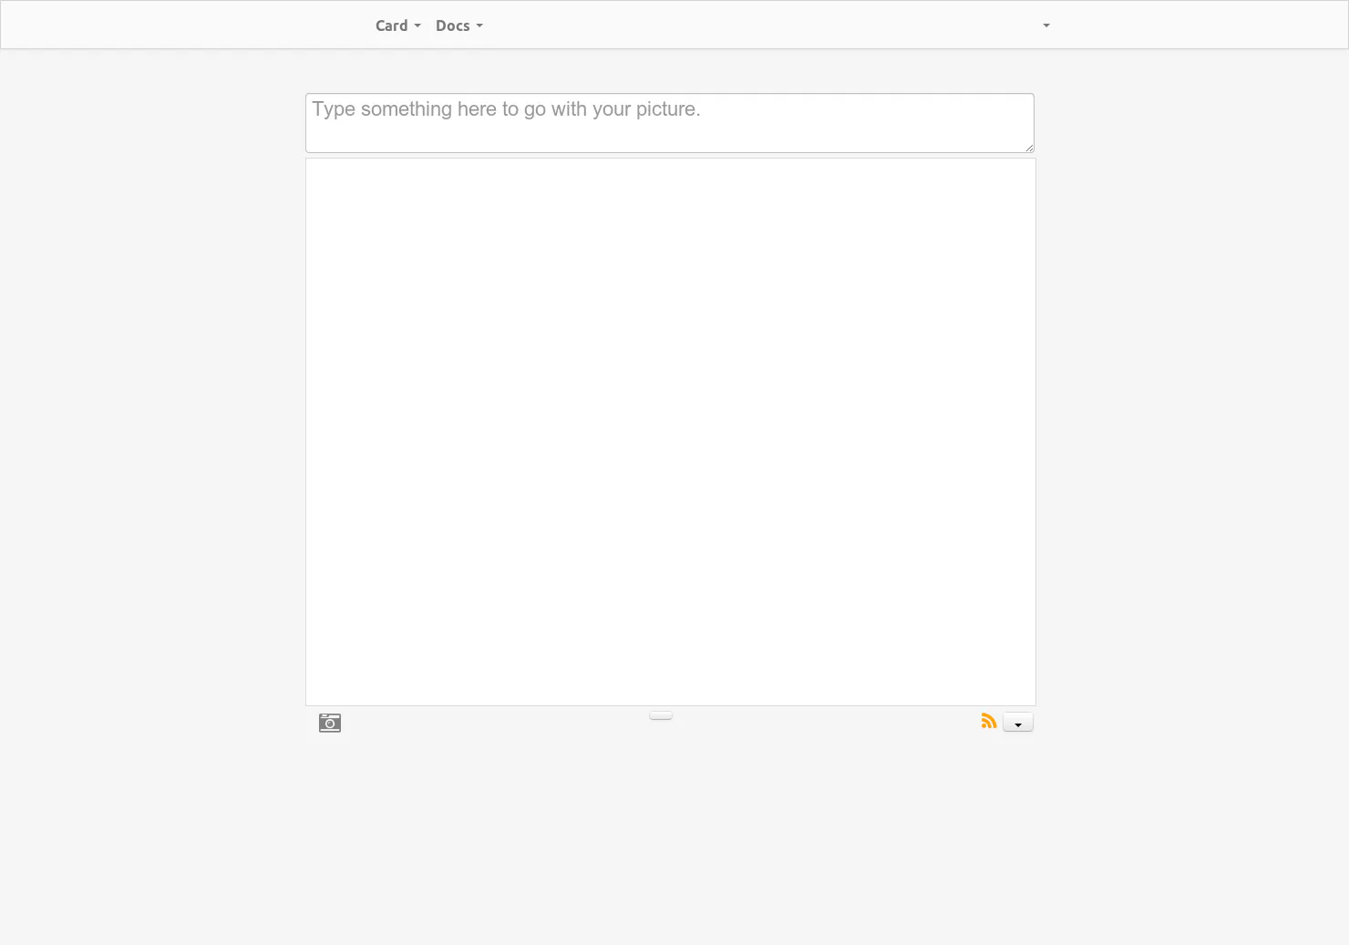Click the camera icon below the canvas
The image size is (1349, 945).
pos(330,723)
